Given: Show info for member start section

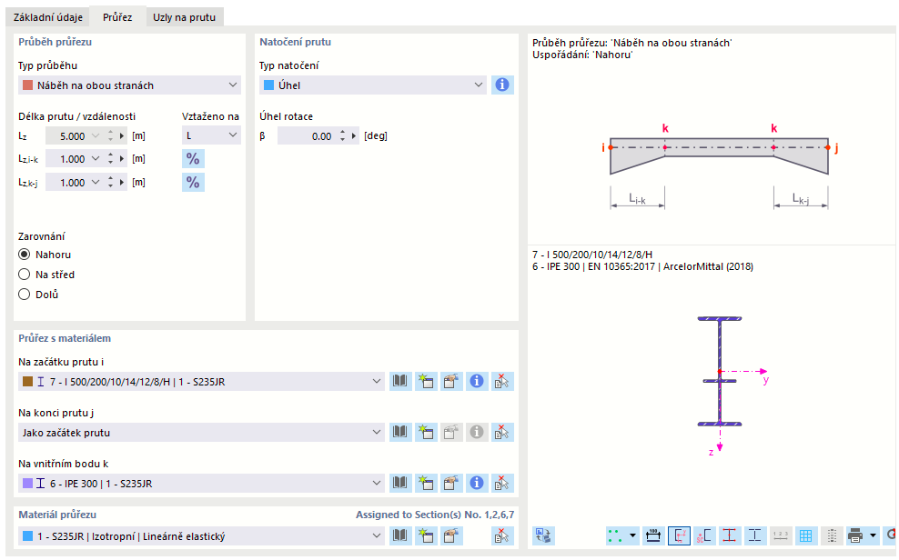Looking at the screenshot, I should click(x=477, y=381).
